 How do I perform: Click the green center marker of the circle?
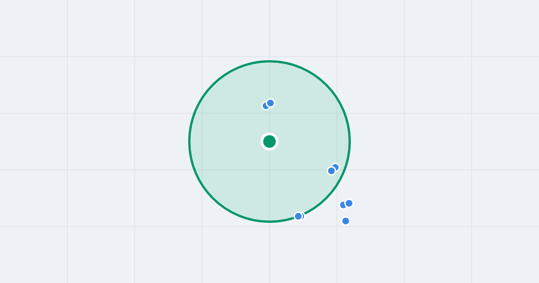tap(269, 141)
